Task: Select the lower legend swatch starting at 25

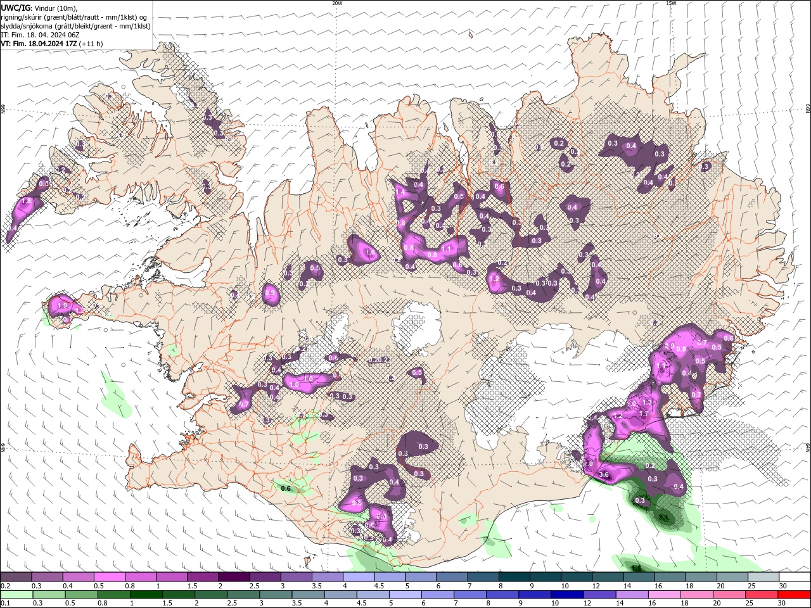Action: click(x=762, y=595)
